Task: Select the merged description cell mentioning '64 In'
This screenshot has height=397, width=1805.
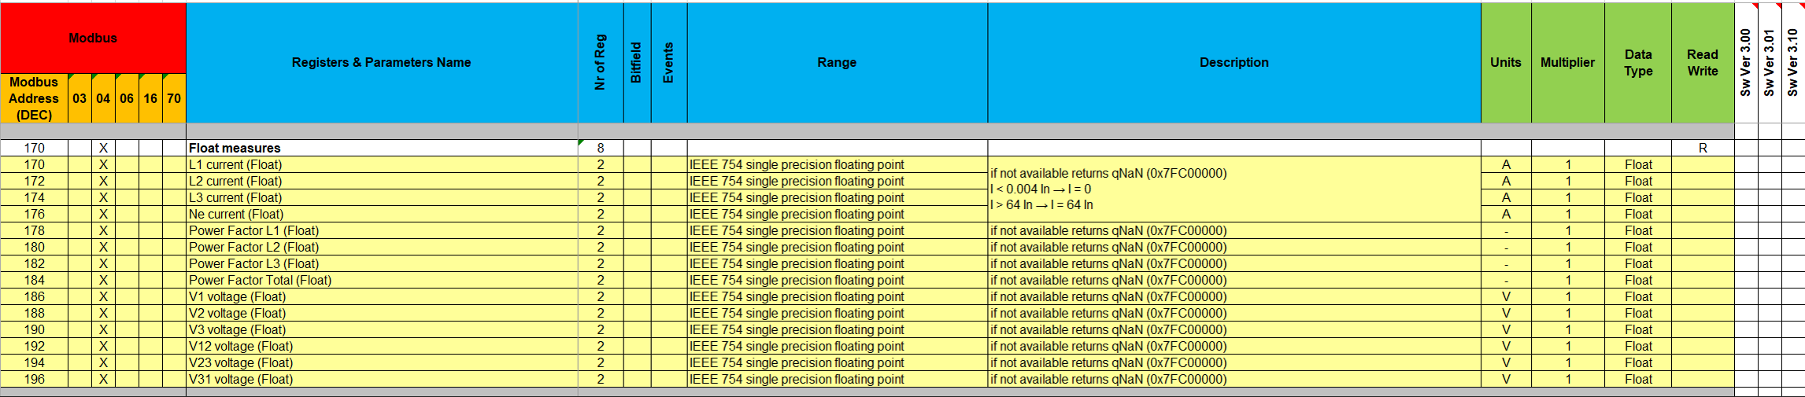Action: click(1234, 189)
